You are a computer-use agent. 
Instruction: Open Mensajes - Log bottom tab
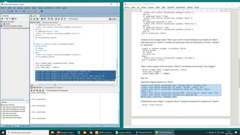pyautogui.click(x=9, y=126)
